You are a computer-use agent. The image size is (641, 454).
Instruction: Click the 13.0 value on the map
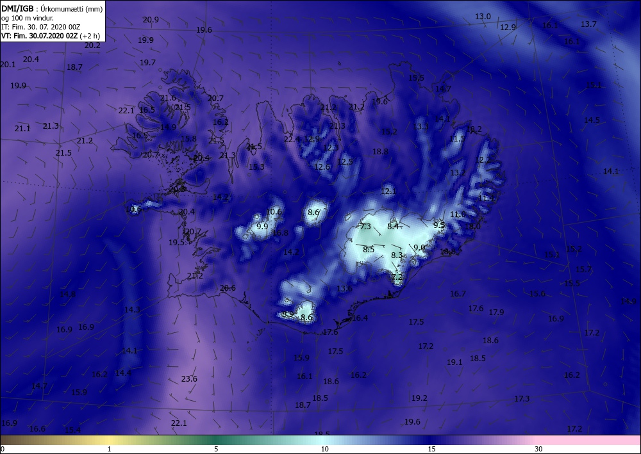pos(483,17)
